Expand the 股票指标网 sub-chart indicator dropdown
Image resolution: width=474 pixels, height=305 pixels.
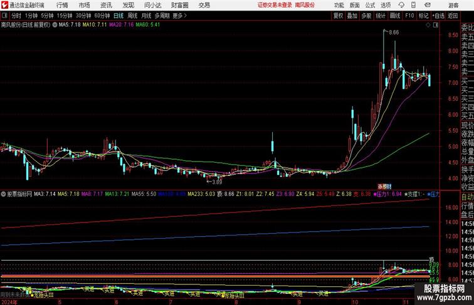coord(3,194)
